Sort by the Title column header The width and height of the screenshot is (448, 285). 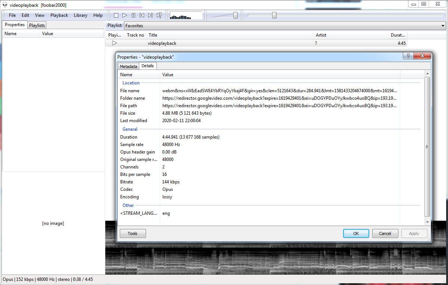point(230,35)
